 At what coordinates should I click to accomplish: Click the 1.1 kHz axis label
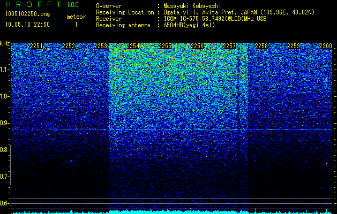4,70
